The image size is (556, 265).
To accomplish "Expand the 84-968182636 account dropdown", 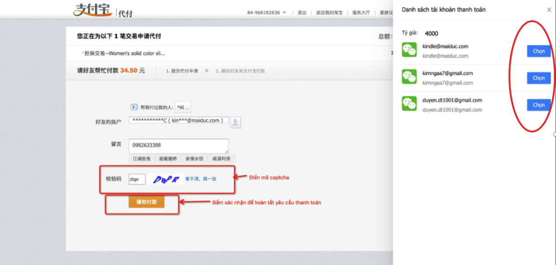I will (x=284, y=13).
